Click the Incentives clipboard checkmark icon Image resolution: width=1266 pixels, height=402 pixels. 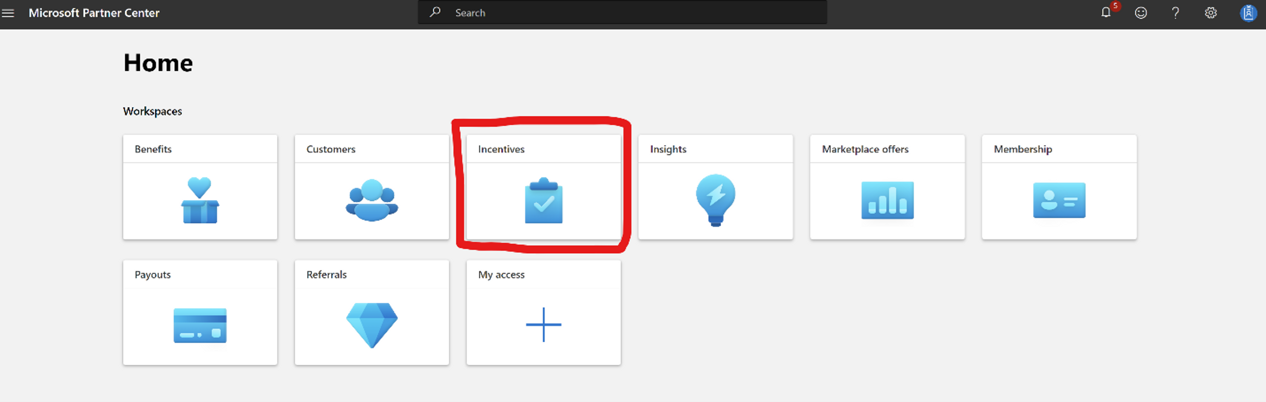544,201
